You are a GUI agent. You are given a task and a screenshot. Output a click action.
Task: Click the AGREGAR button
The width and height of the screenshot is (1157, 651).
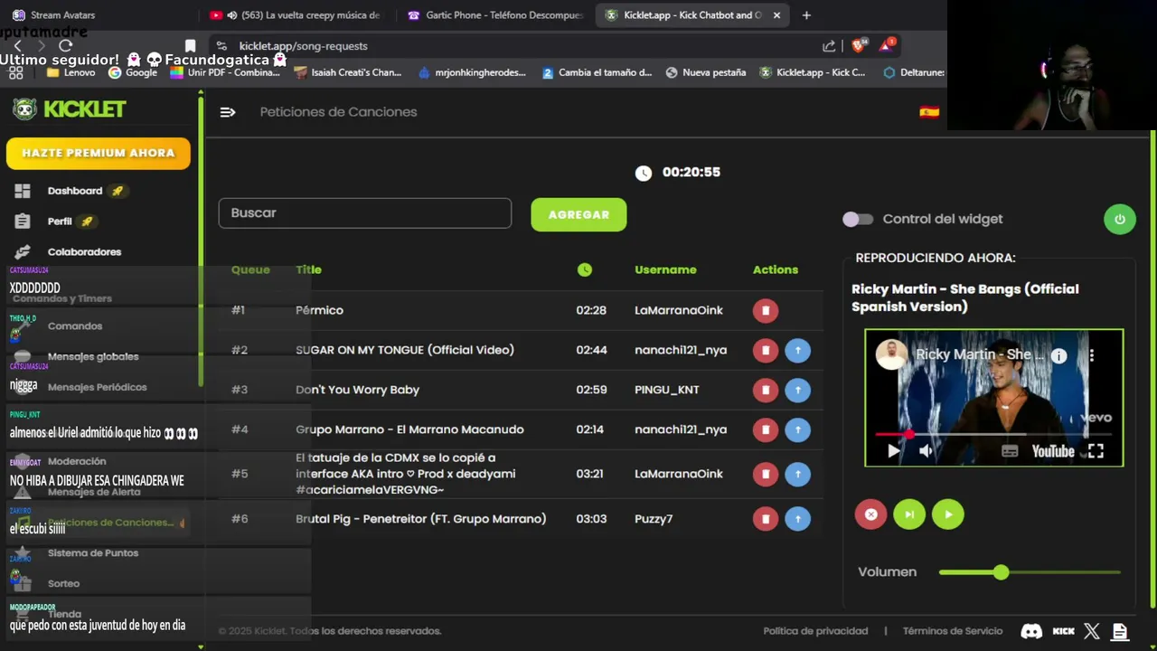pos(578,214)
